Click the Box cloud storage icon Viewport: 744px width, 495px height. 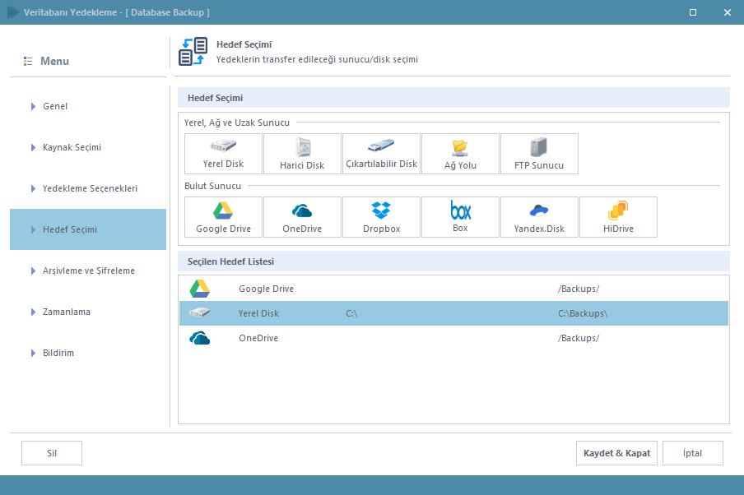[460, 217]
